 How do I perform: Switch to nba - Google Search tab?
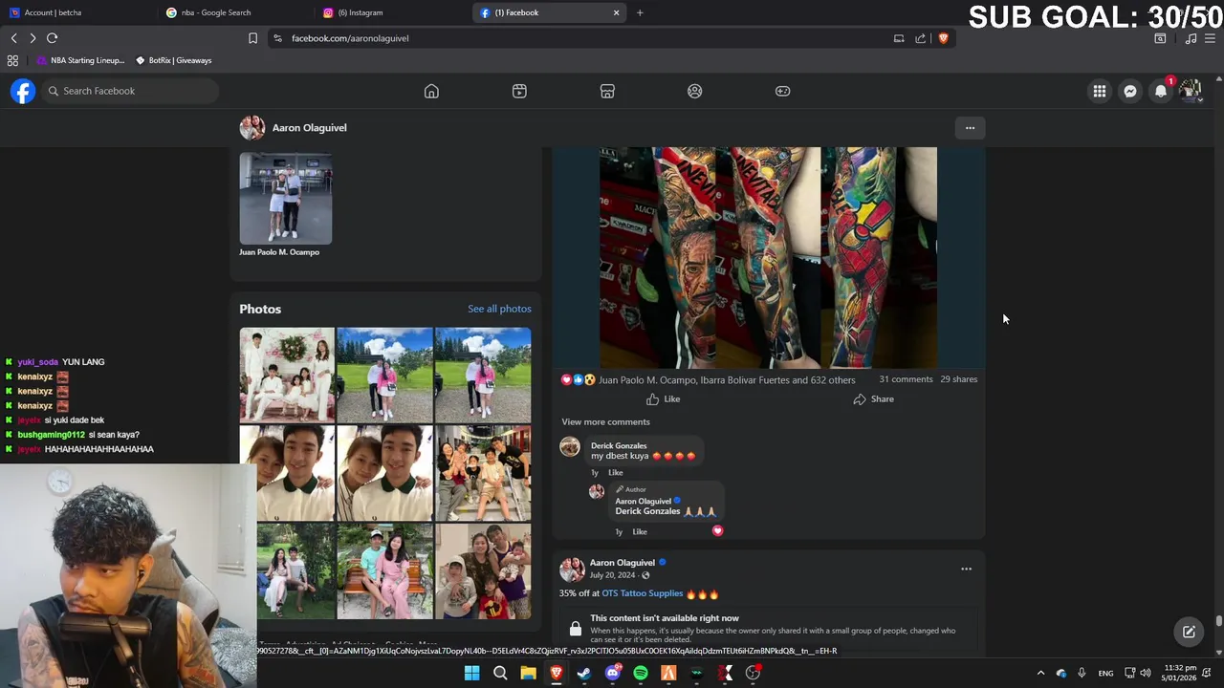(x=233, y=12)
